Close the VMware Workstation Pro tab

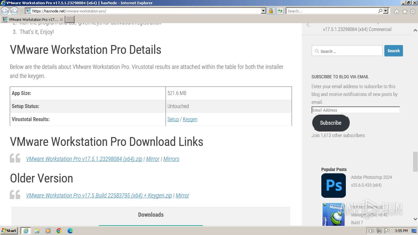coord(61,20)
